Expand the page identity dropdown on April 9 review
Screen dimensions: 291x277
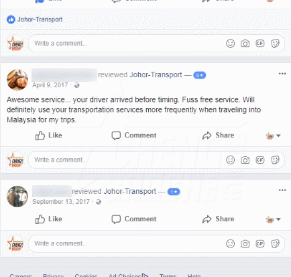tap(273, 135)
